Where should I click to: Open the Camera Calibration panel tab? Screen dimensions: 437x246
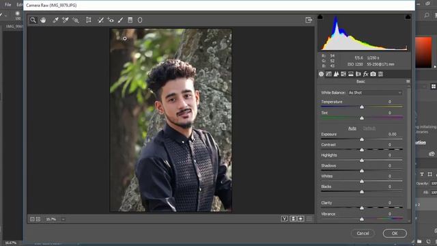coord(373,74)
